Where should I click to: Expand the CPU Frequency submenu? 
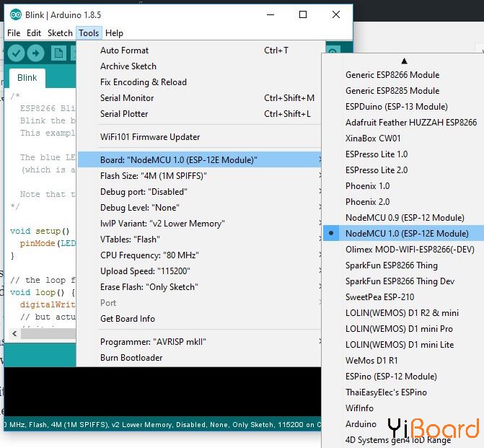pos(199,255)
